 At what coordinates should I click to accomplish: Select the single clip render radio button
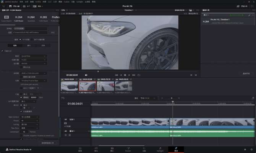pyautogui.click(x=20, y=39)
